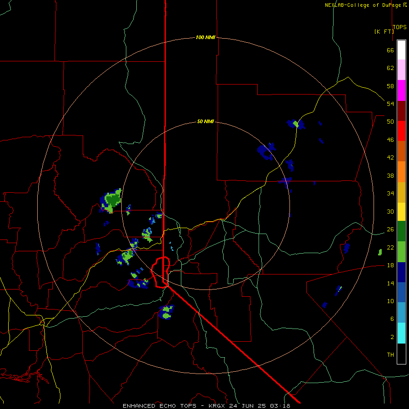The image size is (409, 409).
Task: Select the 58 scale label
Action: click(x=390, y=86)
